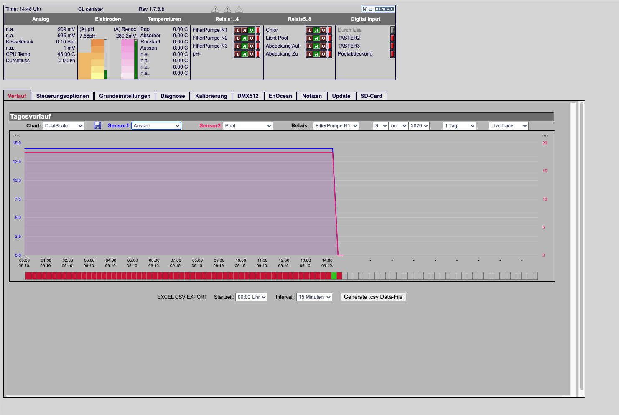
Task: Switch FilterPumpe N3 relay to O
Action: [x=251, y=46]
